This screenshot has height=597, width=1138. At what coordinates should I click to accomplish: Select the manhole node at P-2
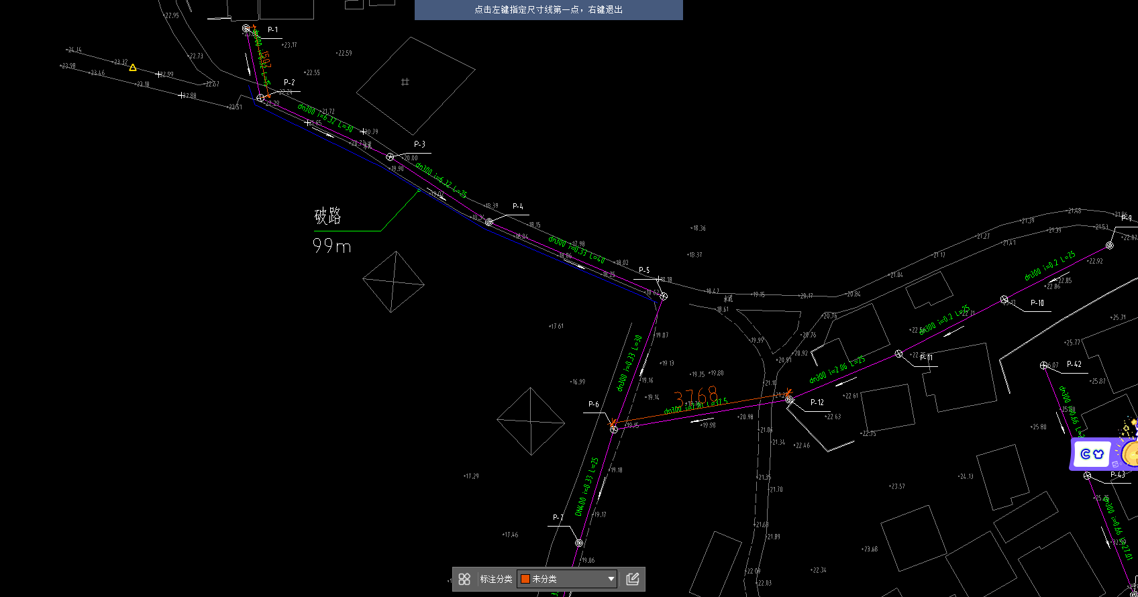click(x=260, y=98)
